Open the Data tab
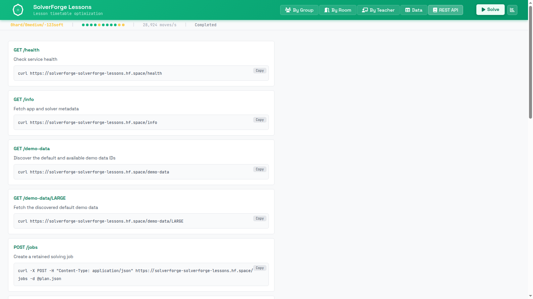The width and height of the screenshot is (533, 299). coord(414,10)
